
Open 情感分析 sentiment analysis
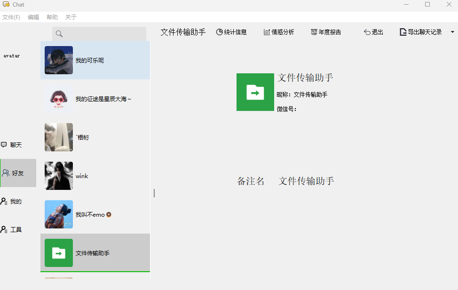click(x=279, y=32)
